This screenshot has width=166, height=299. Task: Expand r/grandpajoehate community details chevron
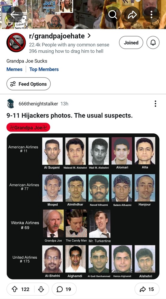89,36
